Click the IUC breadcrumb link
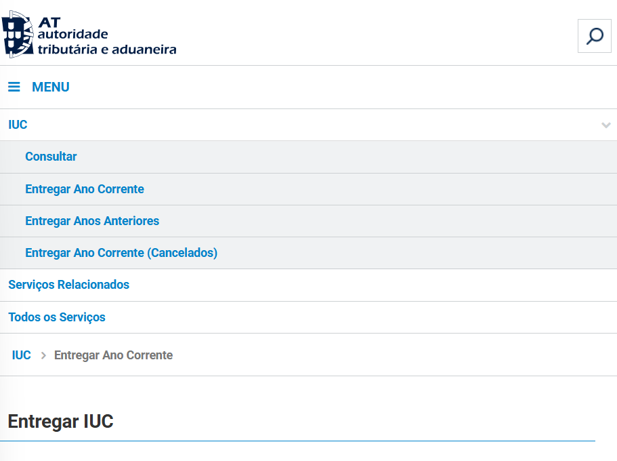Image resolution: width=617 pixels, height=461 pixels. (22, 355)
